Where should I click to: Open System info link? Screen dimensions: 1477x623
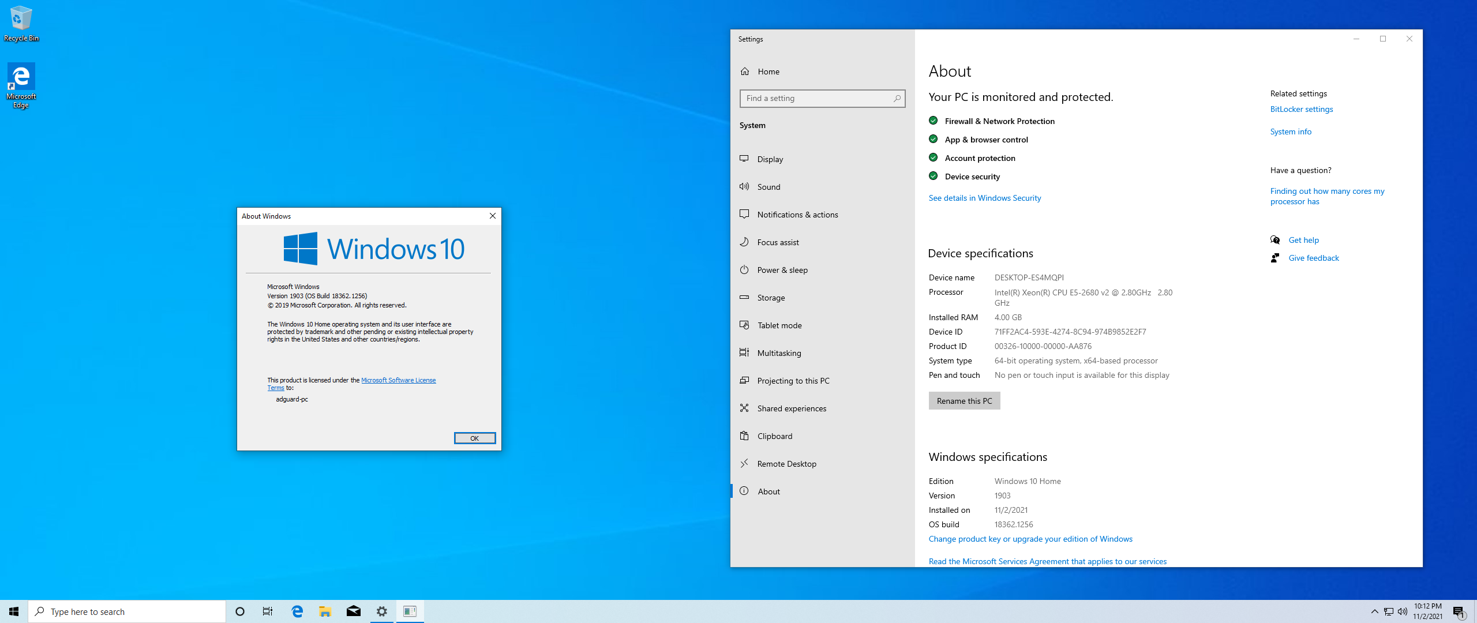point(1291,132)
